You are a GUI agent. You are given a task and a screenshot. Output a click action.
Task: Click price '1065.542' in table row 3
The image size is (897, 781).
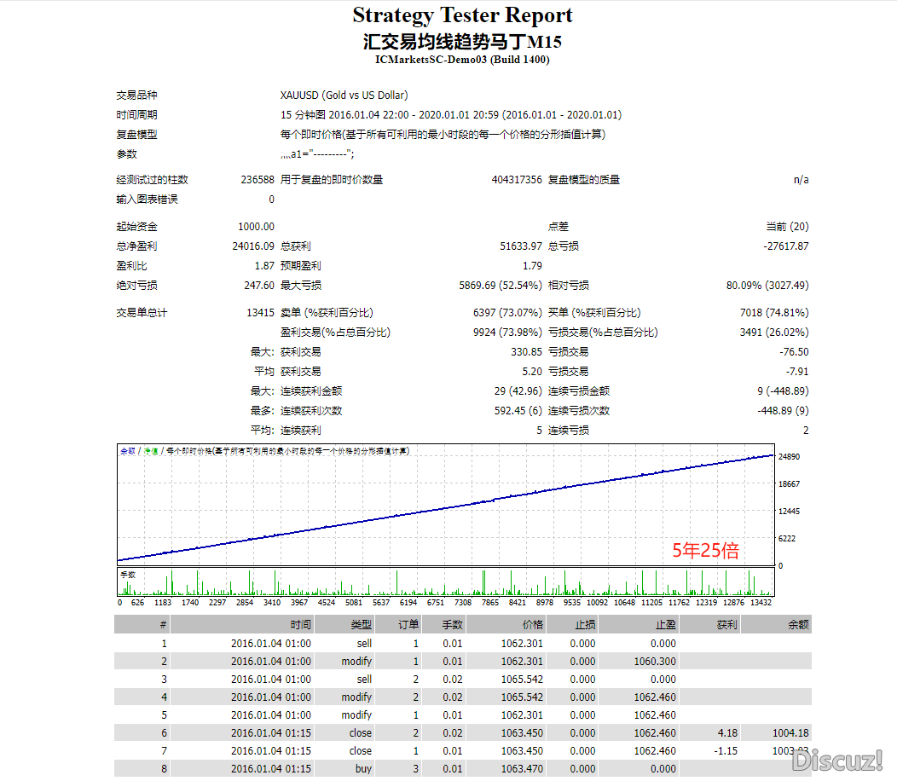click(523, 680)
